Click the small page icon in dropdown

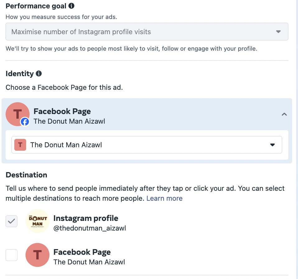point(20,144)
